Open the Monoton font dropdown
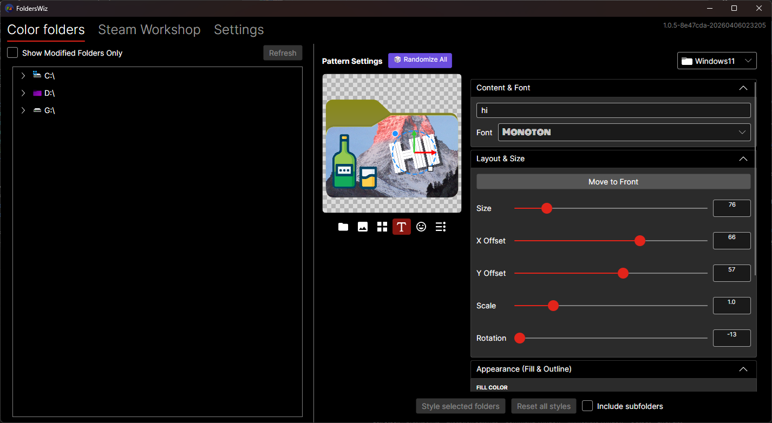The height and width of the screenshot is (423, 772). [x=624, y=133]
